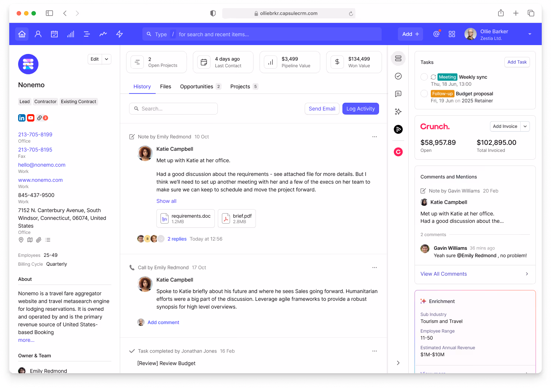Expand the About text with more...
The image size is (551, 388).
pos(26,340)
